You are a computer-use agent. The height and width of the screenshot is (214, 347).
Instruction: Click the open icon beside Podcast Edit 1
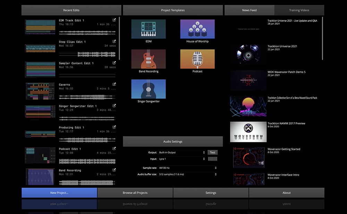pos(114,149)
